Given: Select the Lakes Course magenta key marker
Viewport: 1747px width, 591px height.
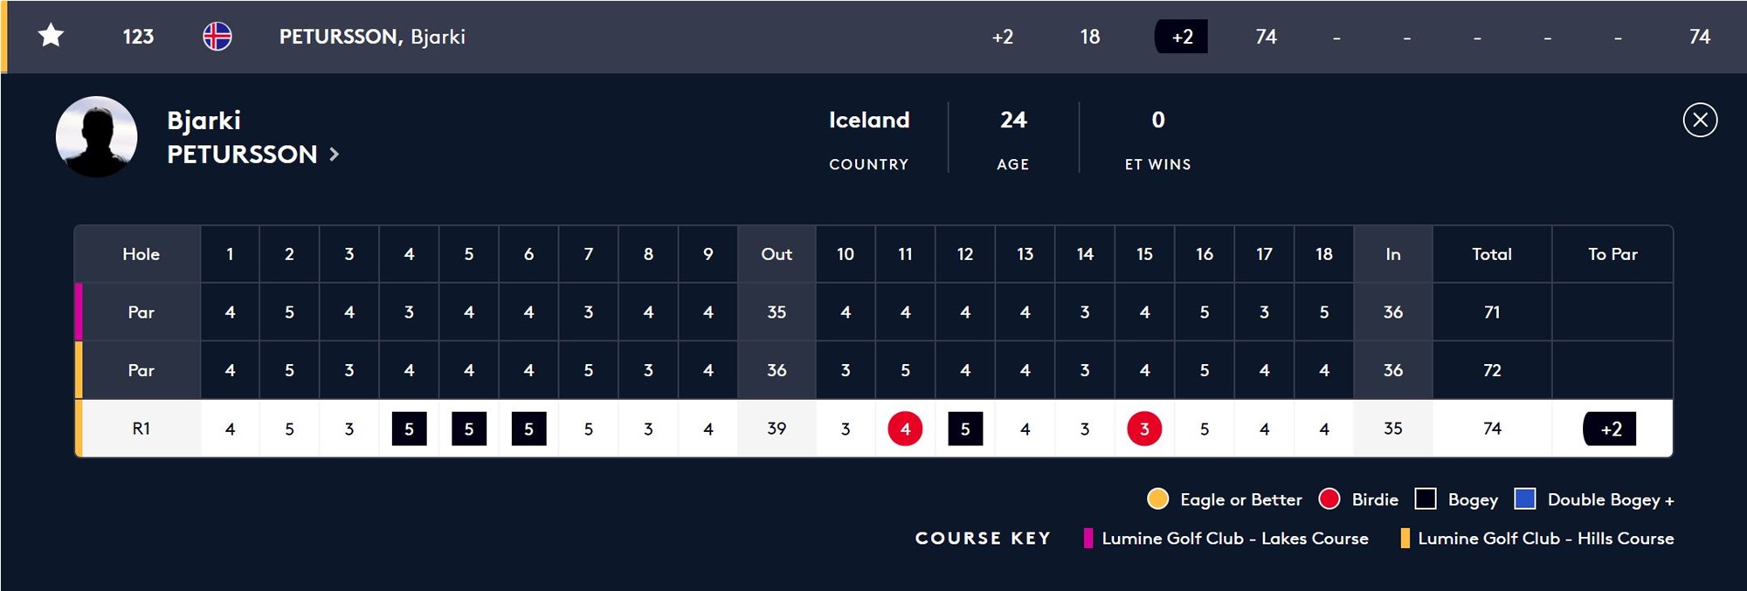Looking at the screenshot, I should pos(1088,538).
